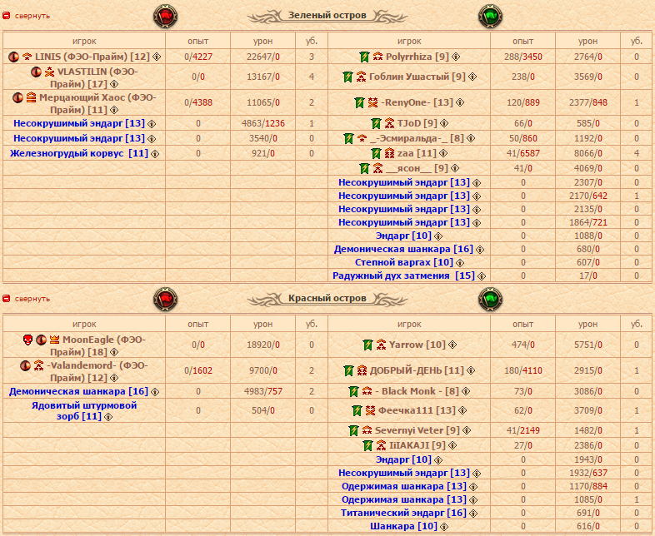Collapse the Красный остров section

pyautogui.click(x=26, y=299)
